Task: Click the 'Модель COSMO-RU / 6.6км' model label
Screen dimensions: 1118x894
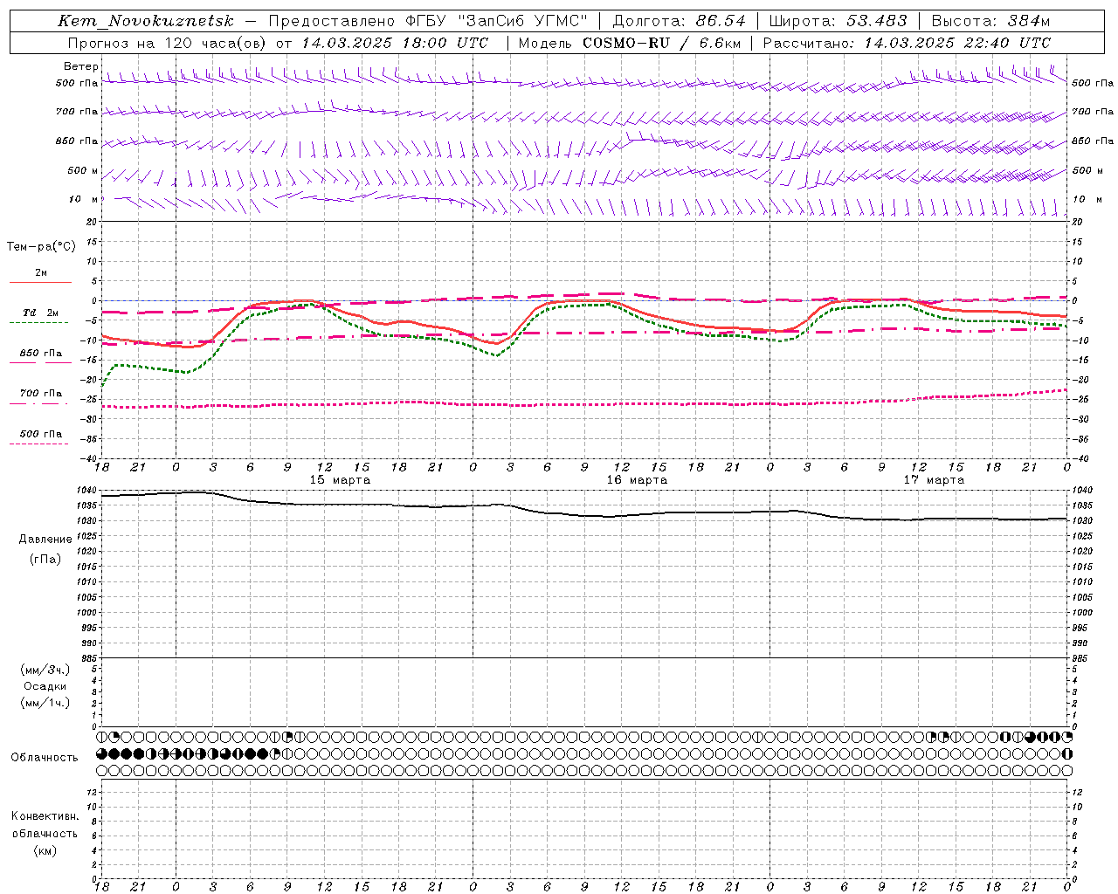Action: pos(629,43)
